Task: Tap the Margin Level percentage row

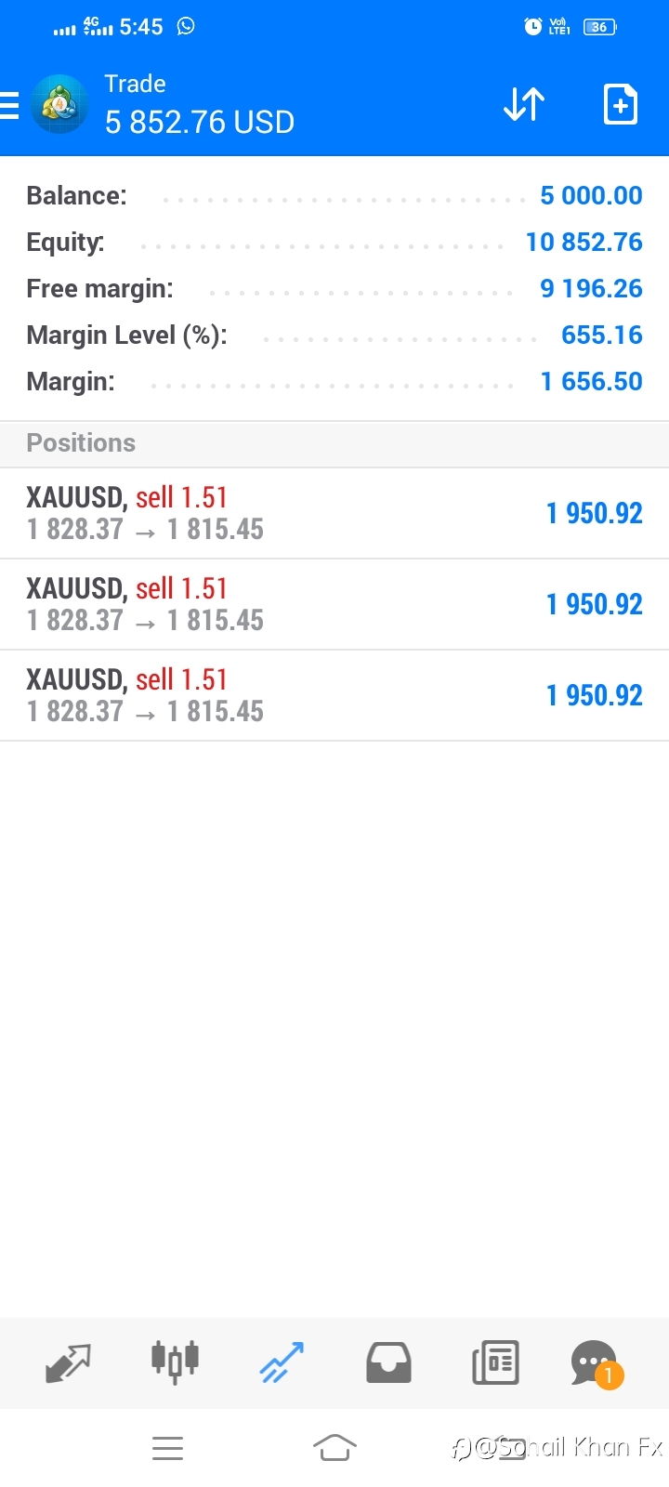Action: tap(334, 335)
